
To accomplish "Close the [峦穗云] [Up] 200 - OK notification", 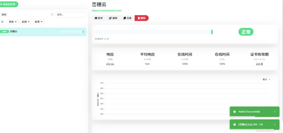I will coord(275,124).
